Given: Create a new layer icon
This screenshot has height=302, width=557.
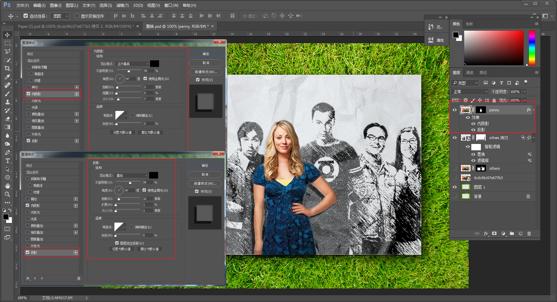Looking at the screenshot, I should pos(521,234).
